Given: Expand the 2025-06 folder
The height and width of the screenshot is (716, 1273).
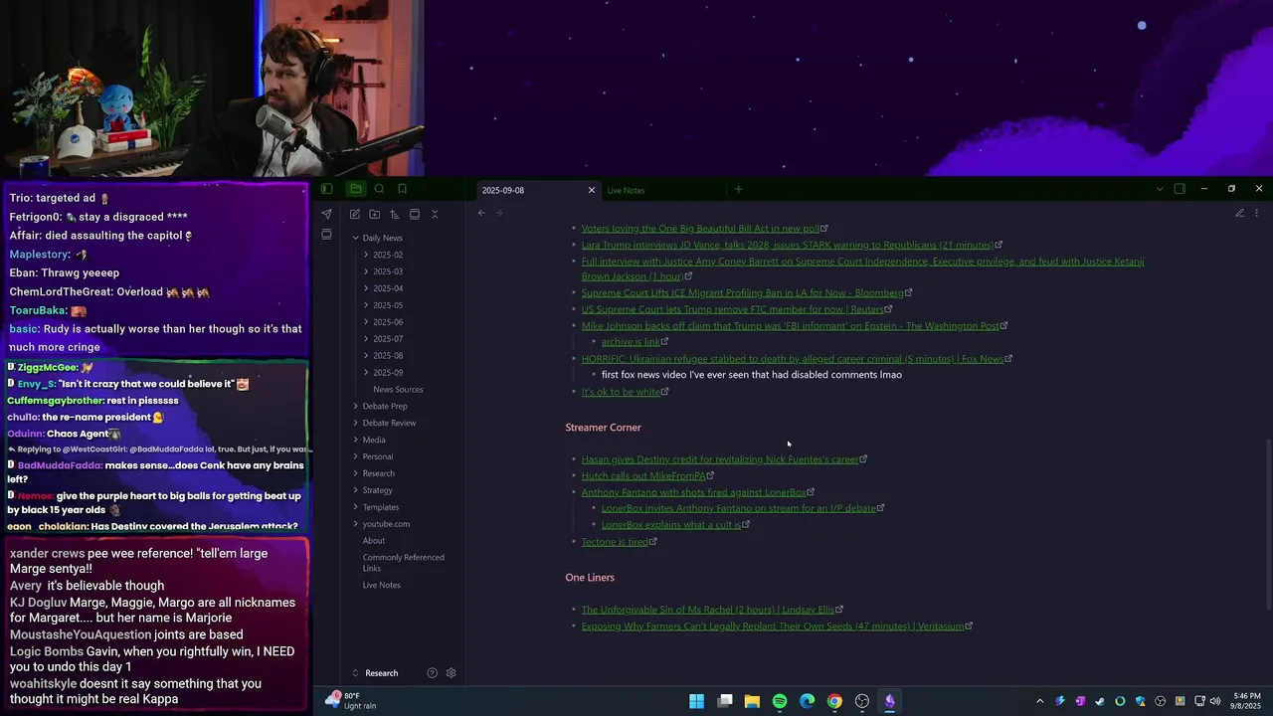Looking at the screenshot, I should point(388,322).
